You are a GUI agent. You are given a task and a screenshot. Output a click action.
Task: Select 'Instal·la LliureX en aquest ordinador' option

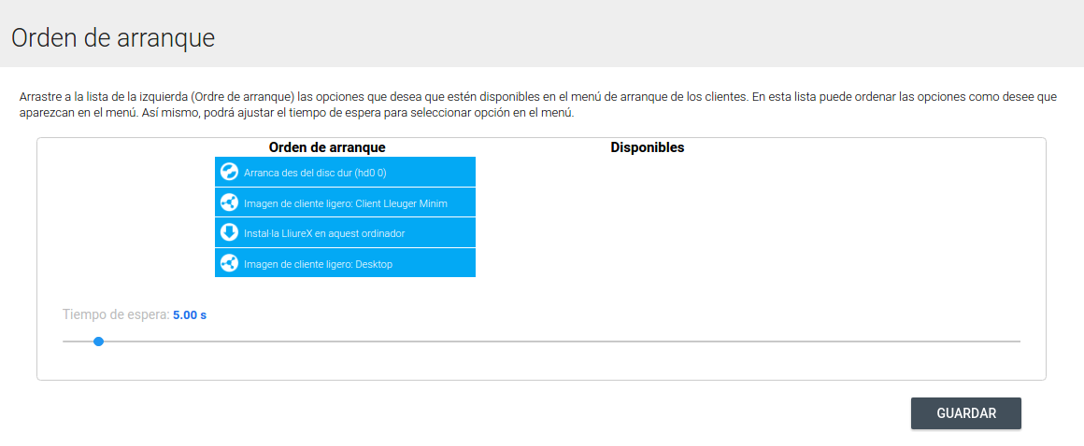coord(323,233)
